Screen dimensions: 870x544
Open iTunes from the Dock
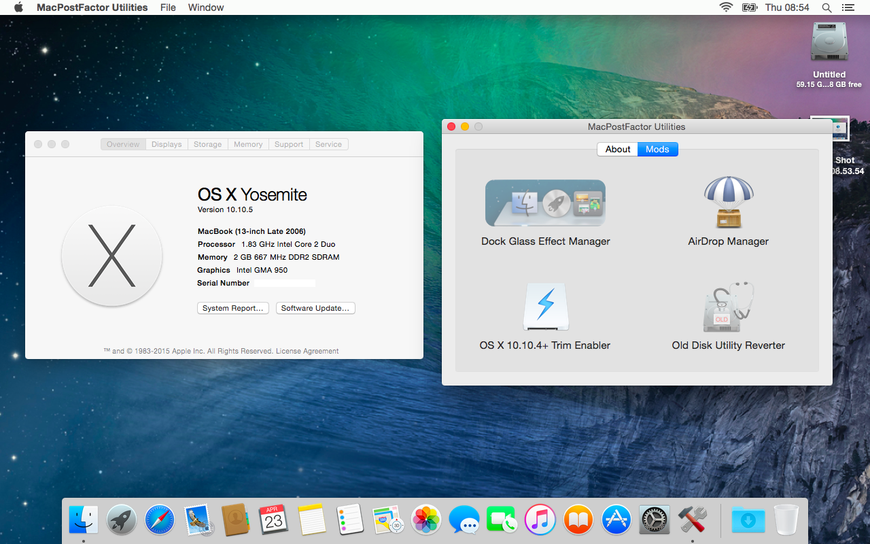pos(540,520)
